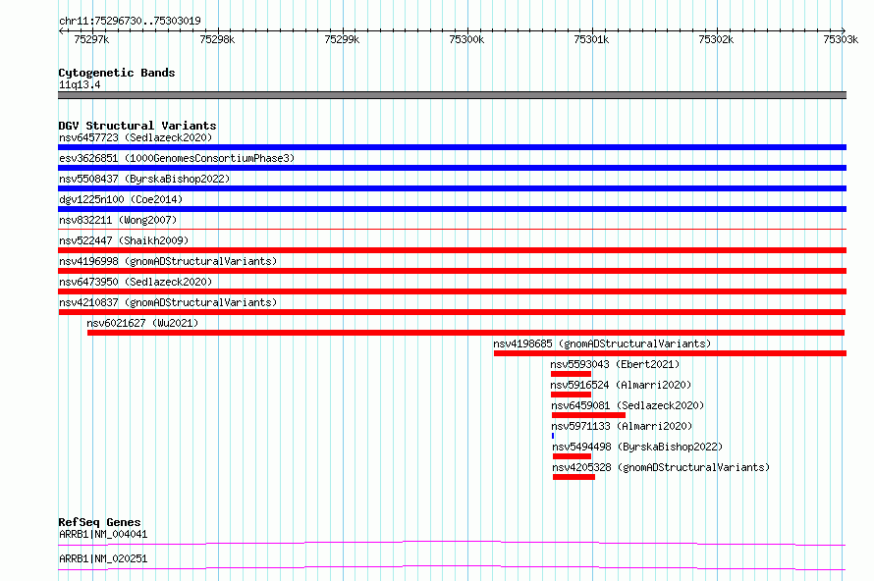Click the 75303k ruler tick label

[x=841, y=39]
